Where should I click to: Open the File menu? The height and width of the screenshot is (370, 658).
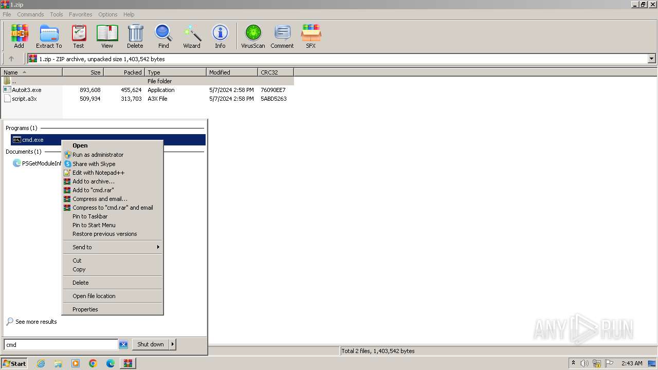point(7,14)
